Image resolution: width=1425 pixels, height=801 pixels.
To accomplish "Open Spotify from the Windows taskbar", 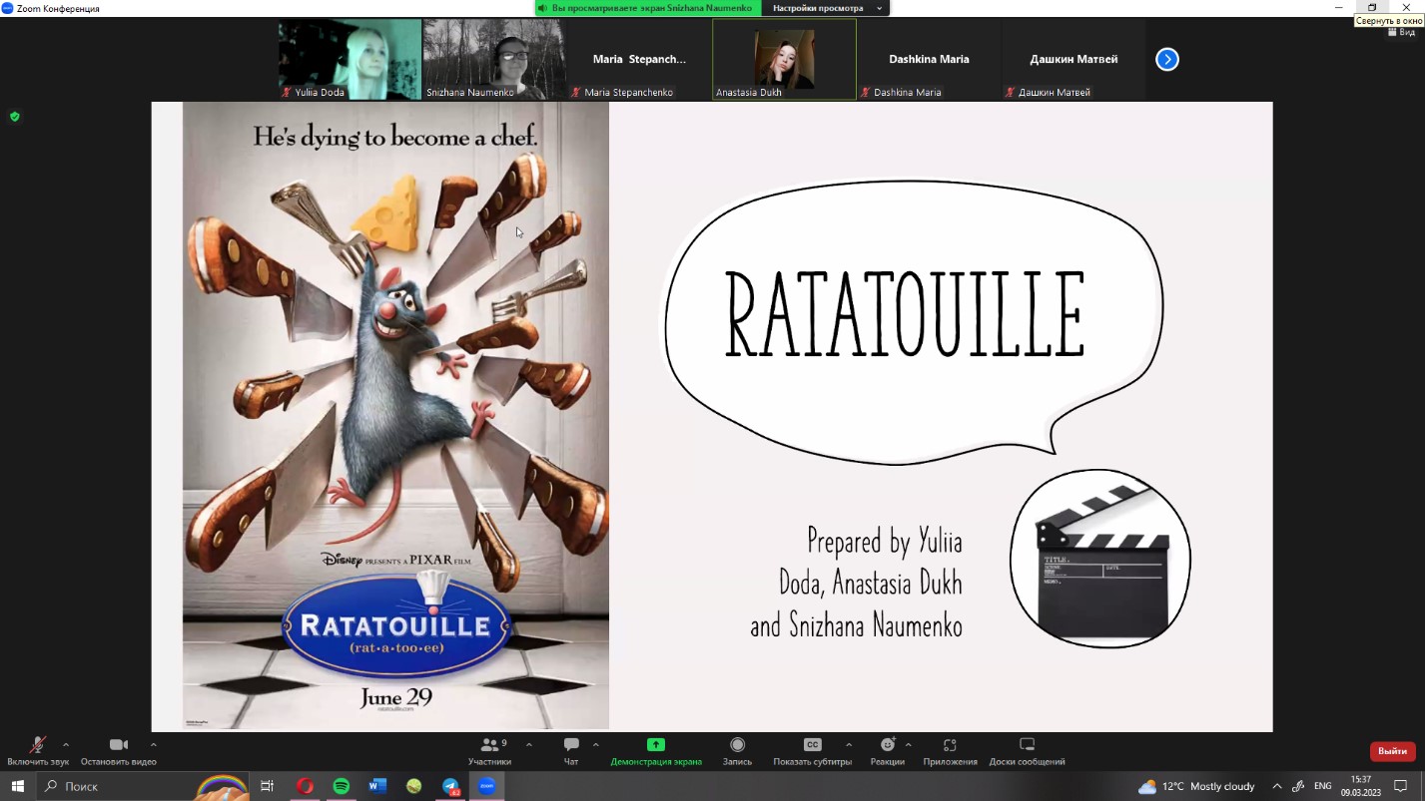I will (x=341, y=786).
